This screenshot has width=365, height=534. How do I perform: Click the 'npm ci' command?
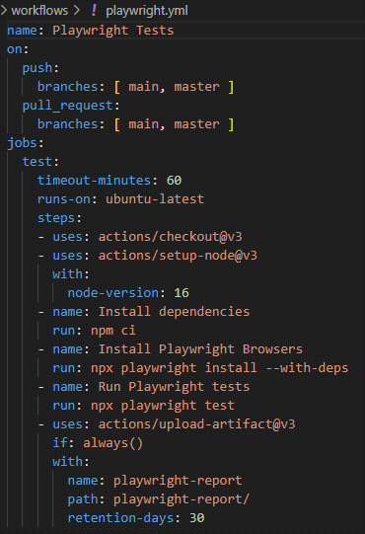[113, 331]
